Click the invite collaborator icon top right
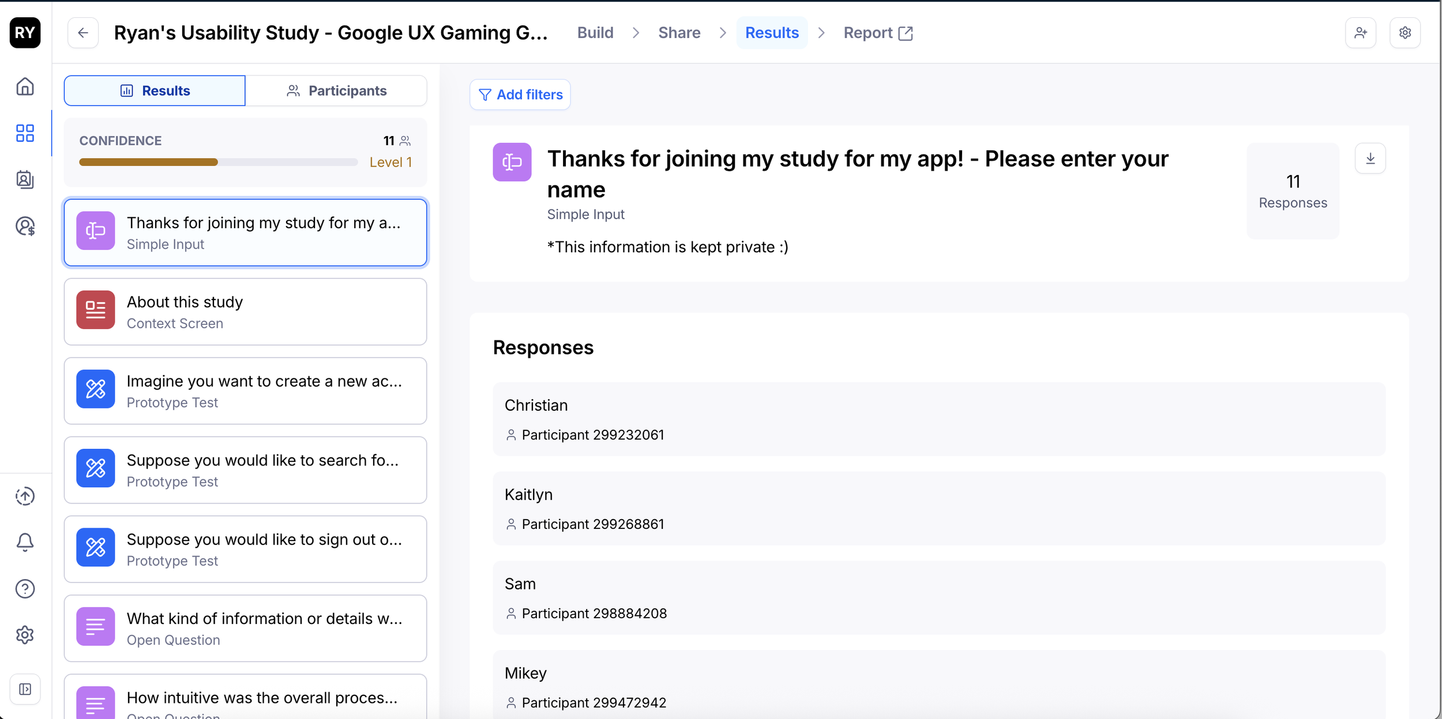 [x=1361, y=33]
